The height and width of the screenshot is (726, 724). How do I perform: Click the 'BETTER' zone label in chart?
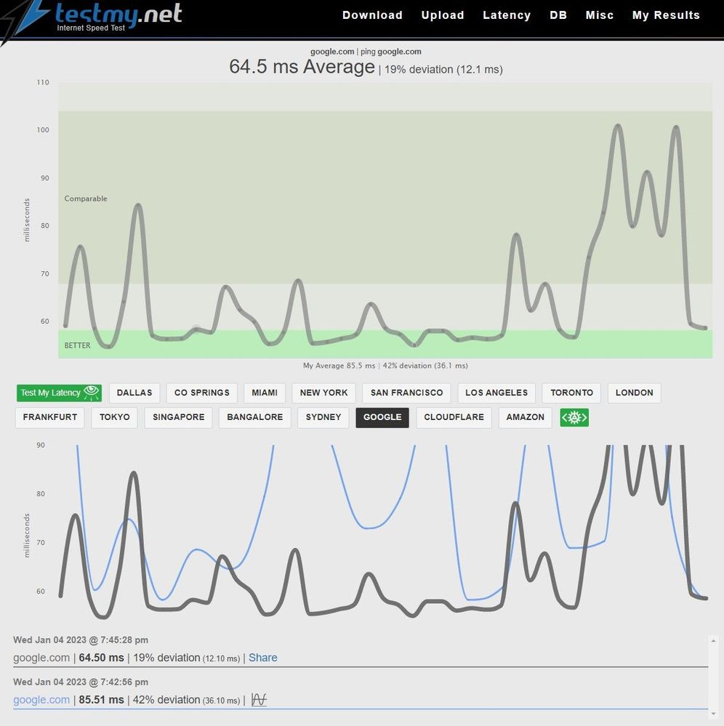pos(77,345)
